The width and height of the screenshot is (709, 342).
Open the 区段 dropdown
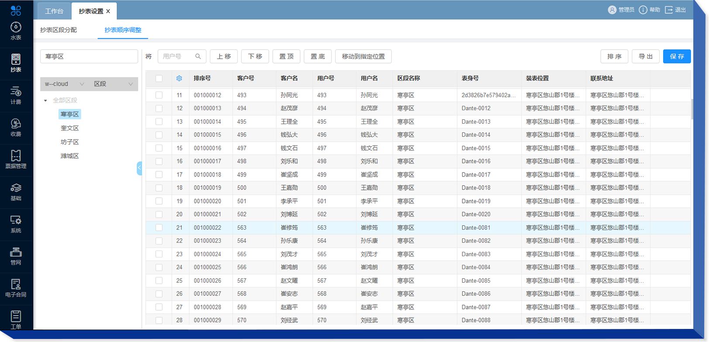113,84
